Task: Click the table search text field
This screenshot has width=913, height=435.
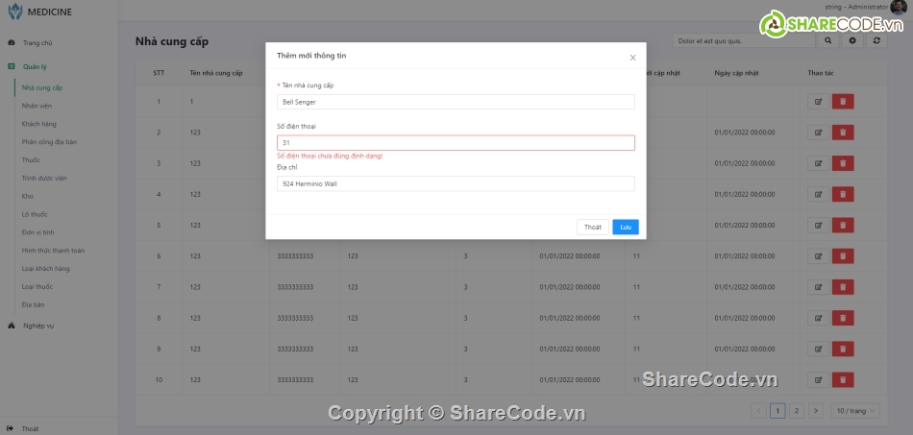Action: point(744,40)
